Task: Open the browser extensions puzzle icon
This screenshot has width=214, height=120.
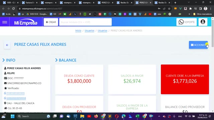Action: (x=190, y=9)
